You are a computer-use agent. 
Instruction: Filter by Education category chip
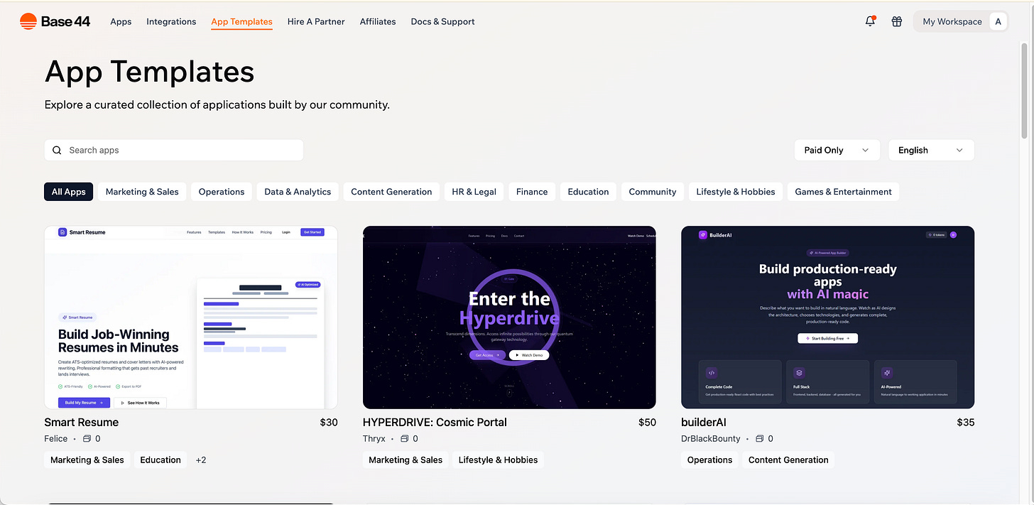(588, 192)
